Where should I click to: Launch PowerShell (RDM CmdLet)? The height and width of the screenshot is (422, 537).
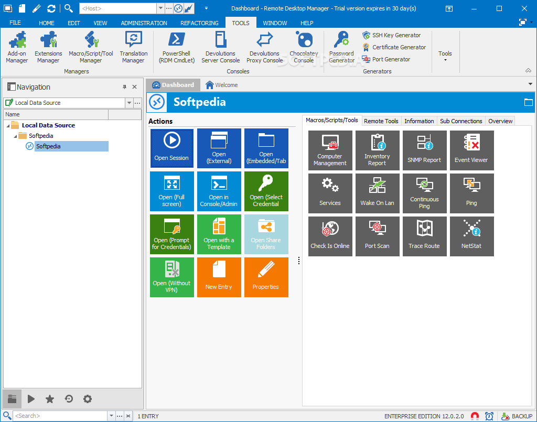177,47
